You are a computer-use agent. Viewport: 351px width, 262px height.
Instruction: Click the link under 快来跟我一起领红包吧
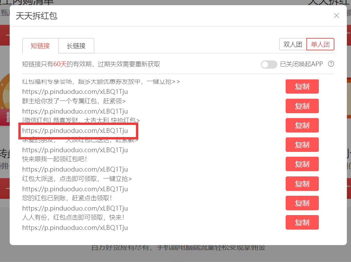point(75,169)
